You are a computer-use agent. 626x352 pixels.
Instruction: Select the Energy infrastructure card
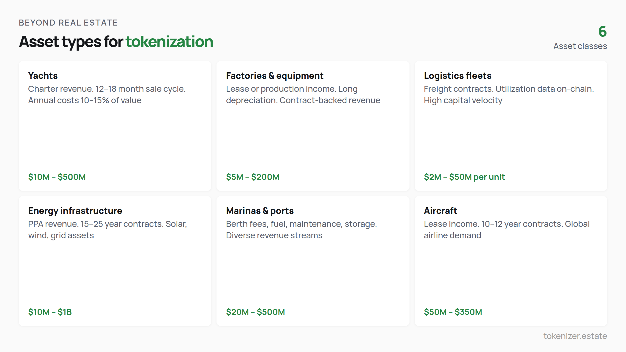[x=115, y=261]
